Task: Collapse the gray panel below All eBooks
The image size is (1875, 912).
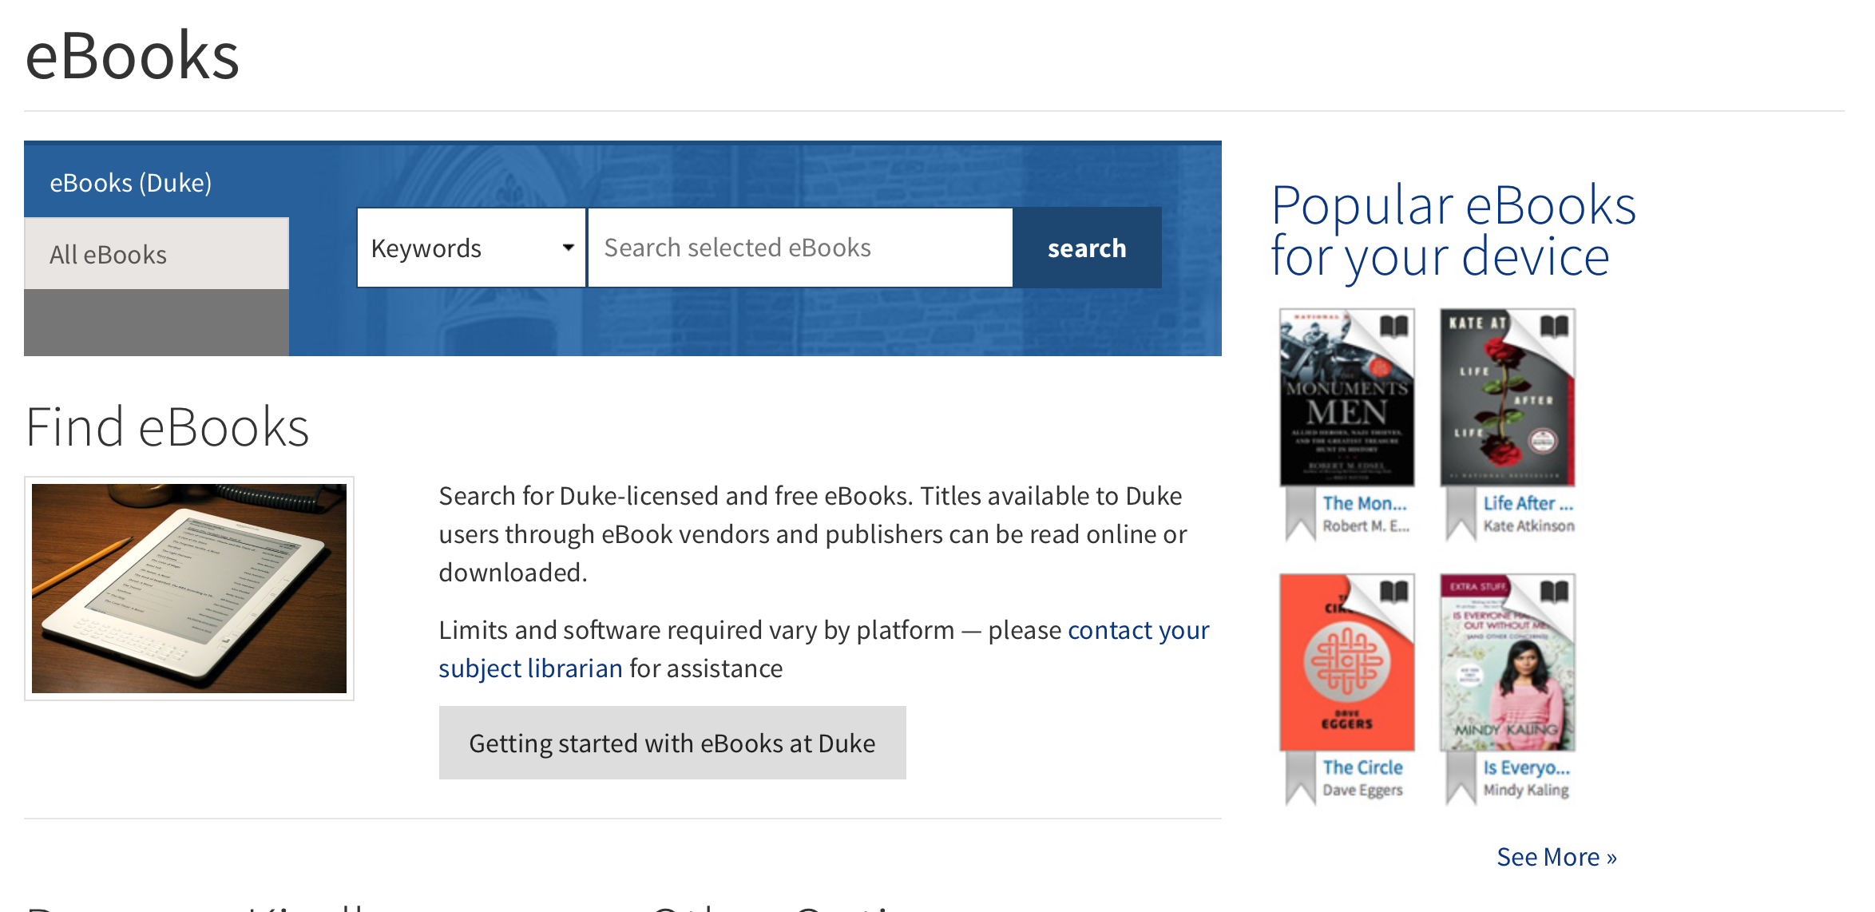Action: [157, 323]
